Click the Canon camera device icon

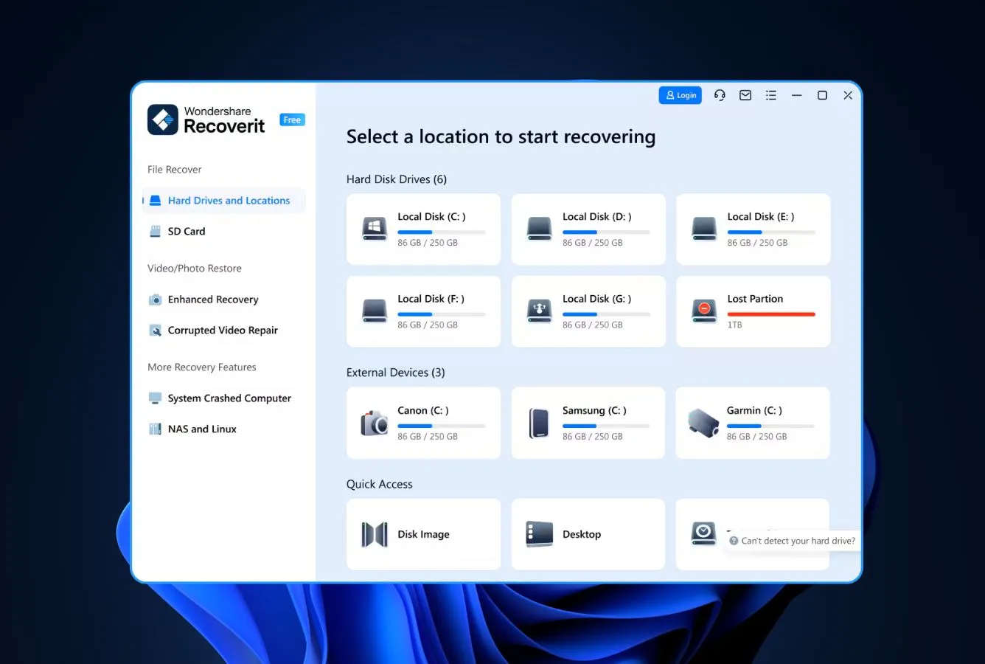[375, 423]
